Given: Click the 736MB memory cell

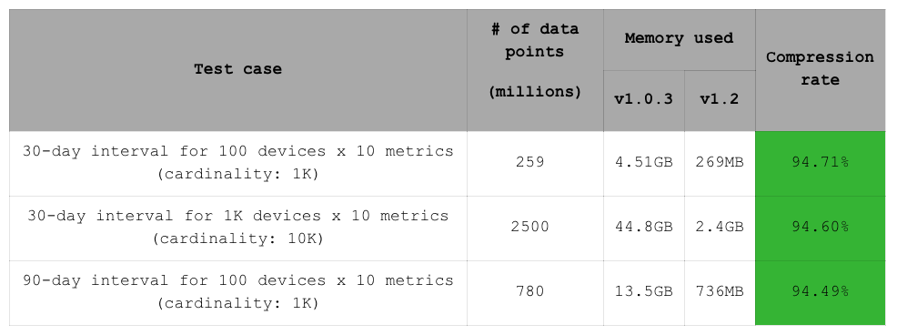Looking at the screenshot, I should coord(720,293).
